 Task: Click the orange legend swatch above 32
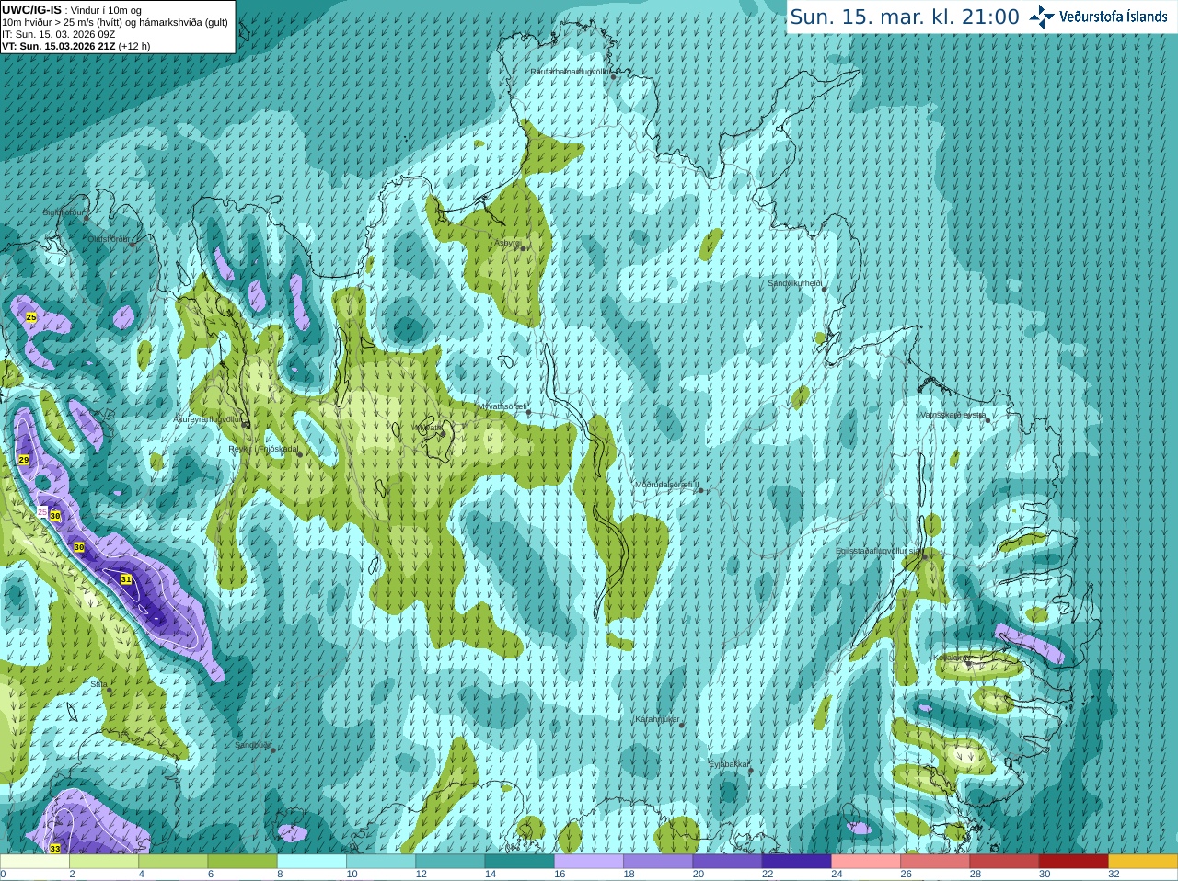tap(1143, 862)
